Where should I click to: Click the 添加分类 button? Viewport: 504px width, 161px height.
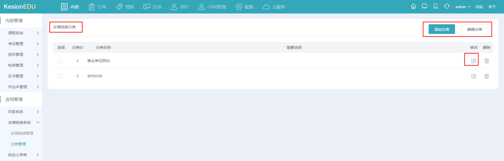pos(442,29)
